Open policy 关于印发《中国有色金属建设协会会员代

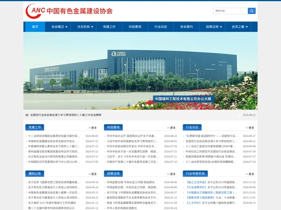point(133,192)
